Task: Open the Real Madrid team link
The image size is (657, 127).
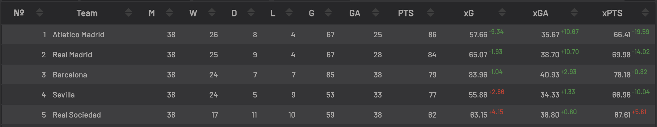Action: pyautogui.click(x=72, y=55)
